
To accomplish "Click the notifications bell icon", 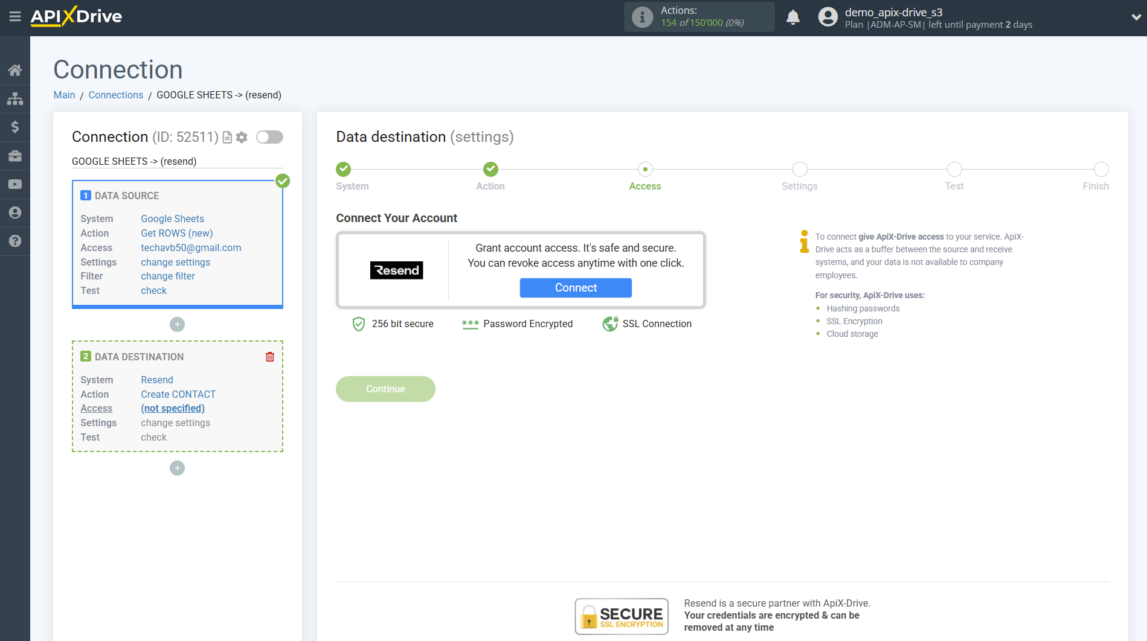I will click(x=793, y=18).
